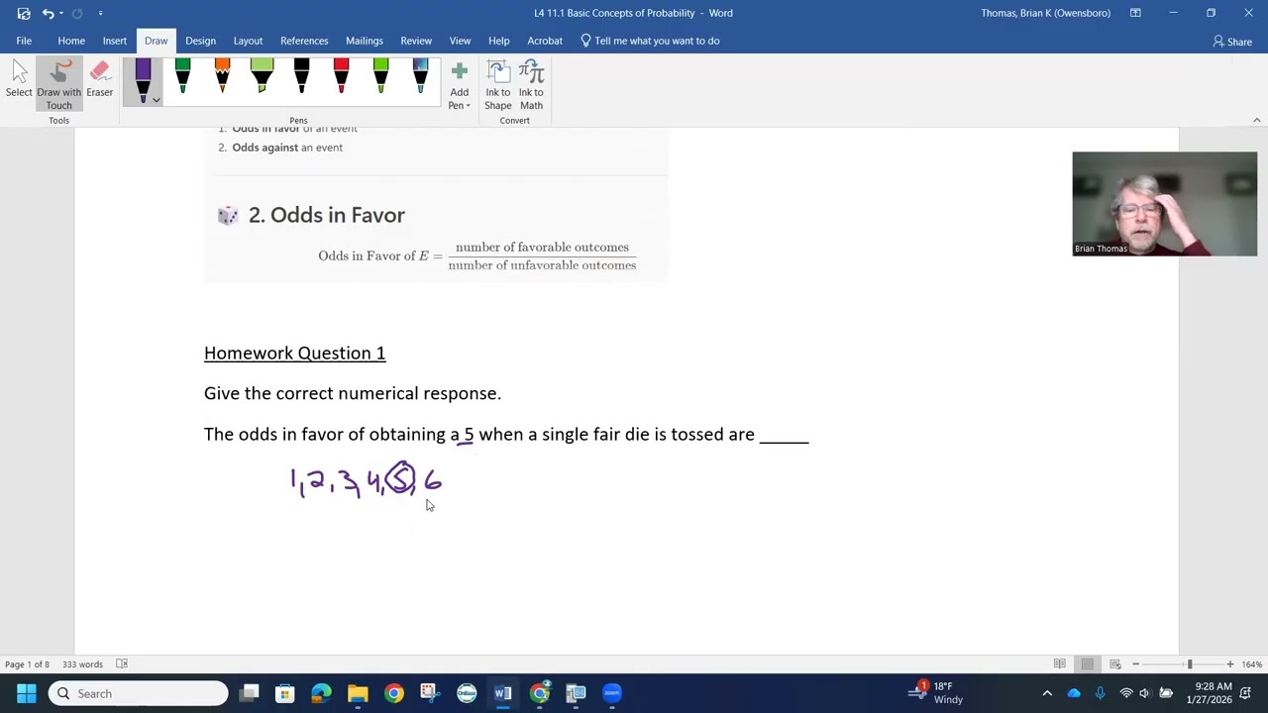Open the proofing check icon in status bar
The height and width of the screenshot is (713, 1268).
point(122,664)
